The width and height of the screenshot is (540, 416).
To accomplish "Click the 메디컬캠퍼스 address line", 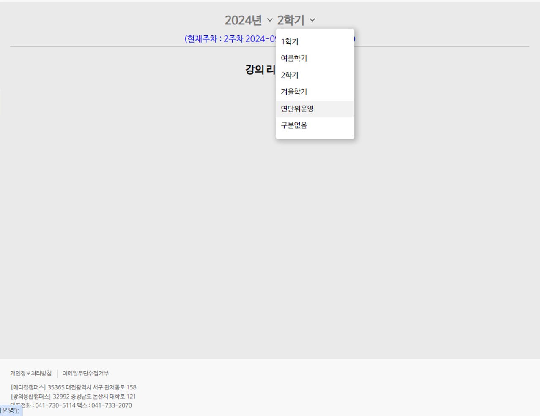I will coord(74,387).
